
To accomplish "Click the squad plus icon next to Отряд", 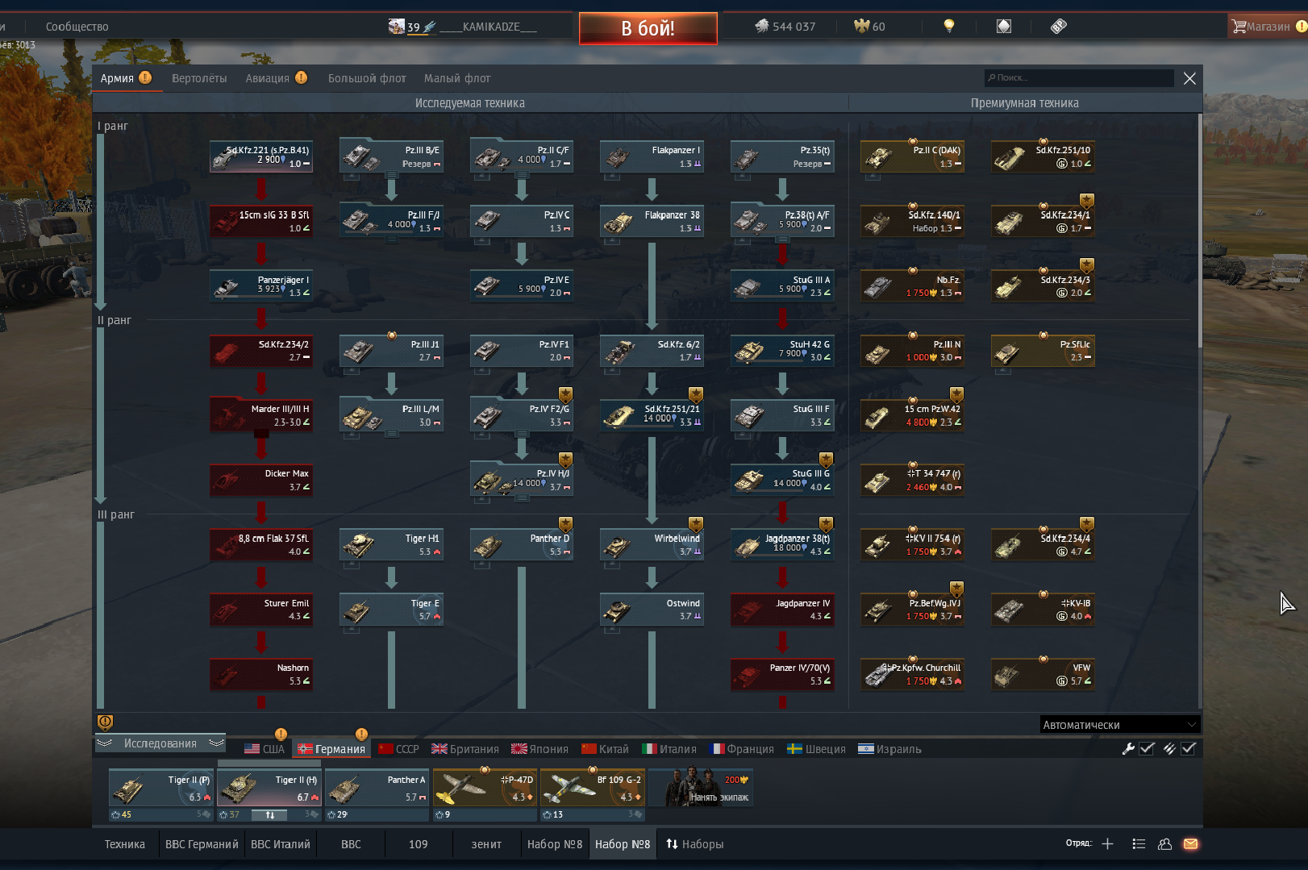I will point(1107,843).
